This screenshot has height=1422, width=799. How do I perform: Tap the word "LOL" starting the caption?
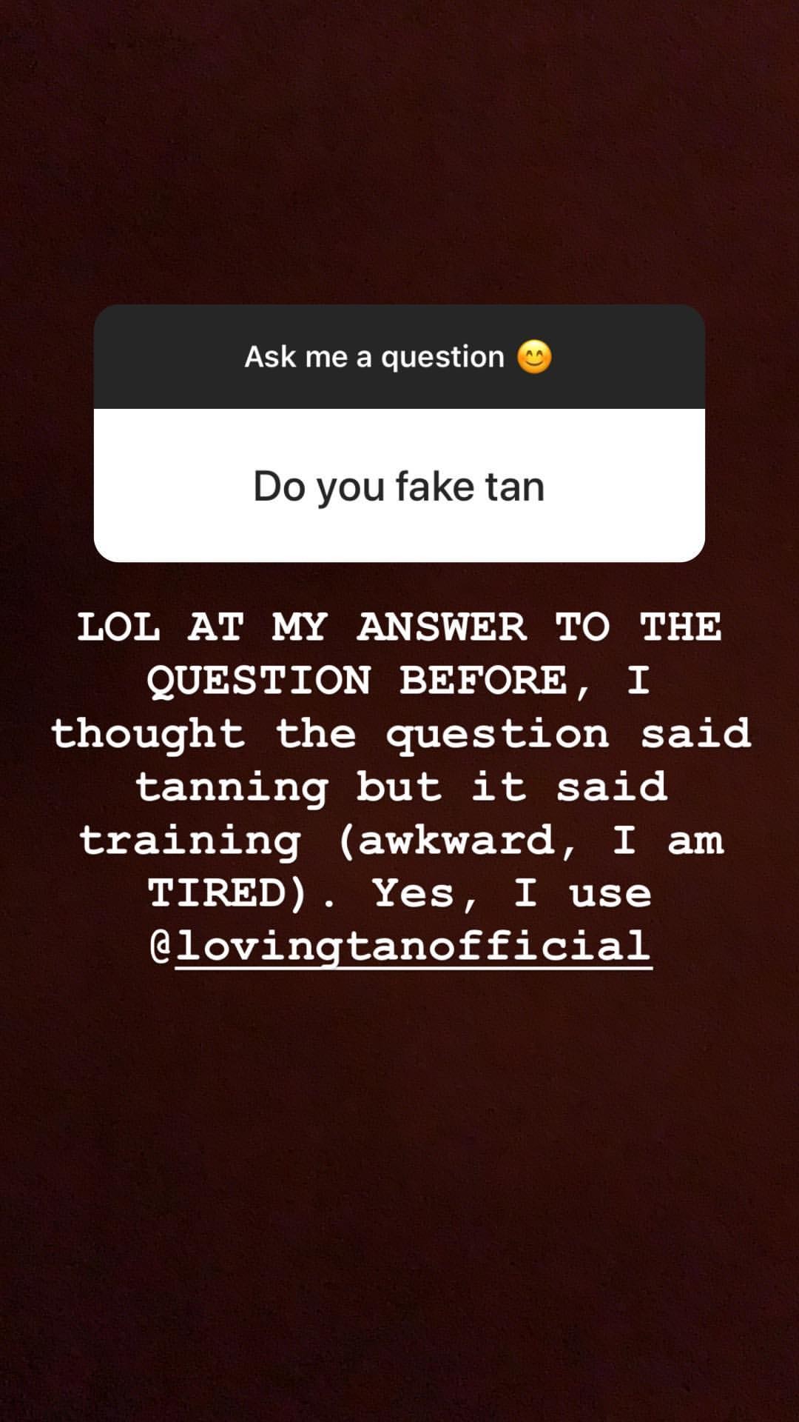pyautogui.click(x=118, y=627)
